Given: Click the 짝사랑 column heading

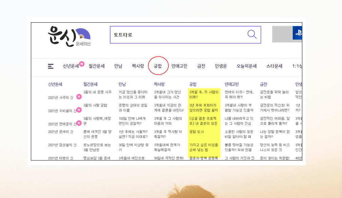Looking at the screenshot, I should point(159,84).
